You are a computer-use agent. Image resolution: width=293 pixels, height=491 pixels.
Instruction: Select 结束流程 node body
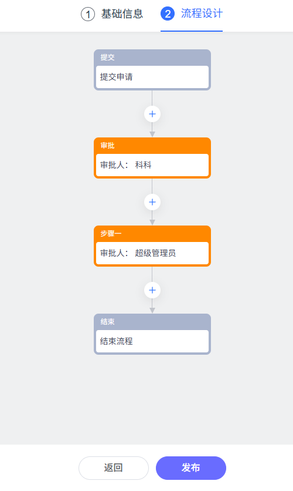[x=152, y=341]
